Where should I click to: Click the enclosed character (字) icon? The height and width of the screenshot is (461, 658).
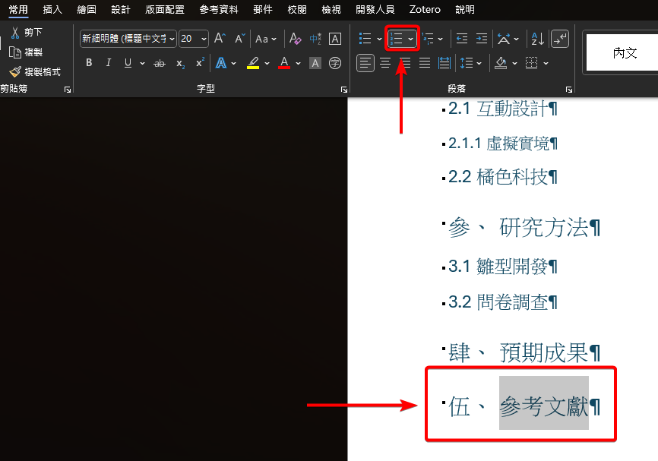point(334,63)
